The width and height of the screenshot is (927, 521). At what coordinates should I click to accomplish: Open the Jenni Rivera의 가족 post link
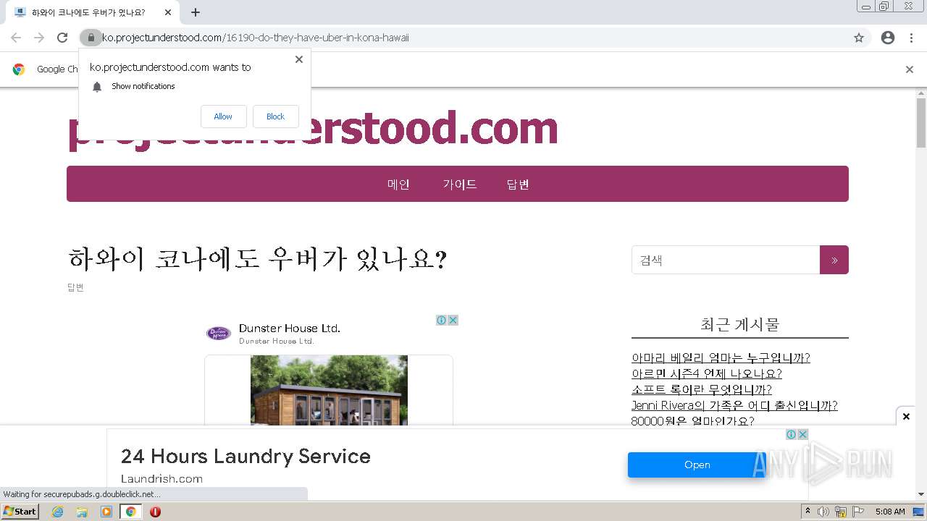[x=734, y=406]
